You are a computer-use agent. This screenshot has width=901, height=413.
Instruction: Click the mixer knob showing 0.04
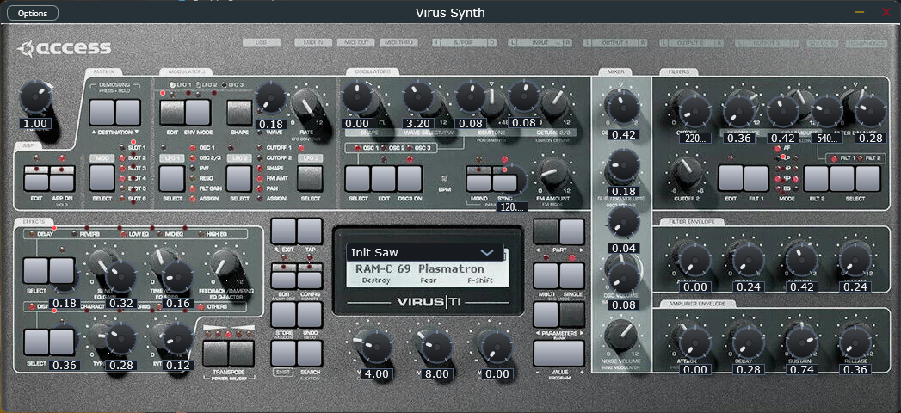(623, 222)
